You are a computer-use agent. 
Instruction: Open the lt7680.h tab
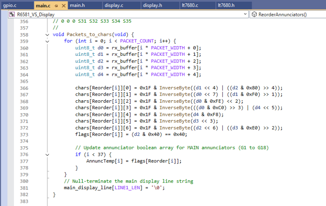[226, 5]
